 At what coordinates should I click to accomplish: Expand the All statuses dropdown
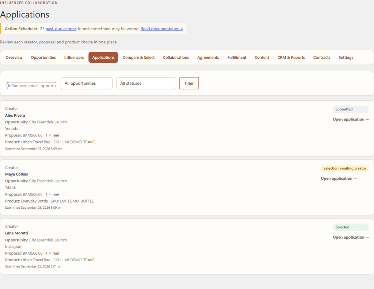click(x=146, y=84)
